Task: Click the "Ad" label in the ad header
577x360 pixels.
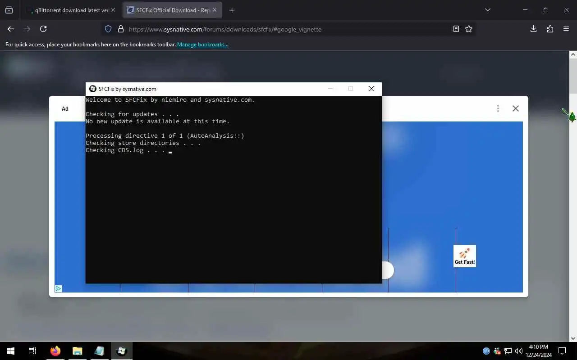Action: (x=65, y=108)
